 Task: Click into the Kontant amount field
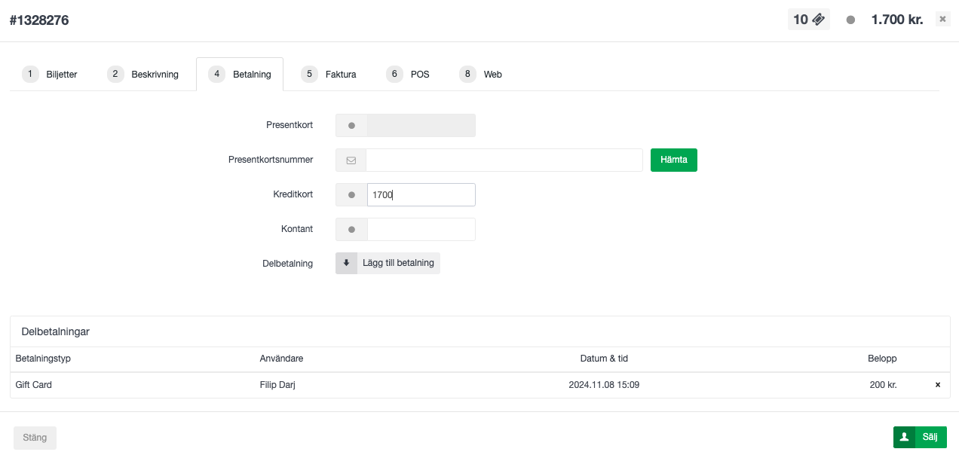tap(421, 229)
